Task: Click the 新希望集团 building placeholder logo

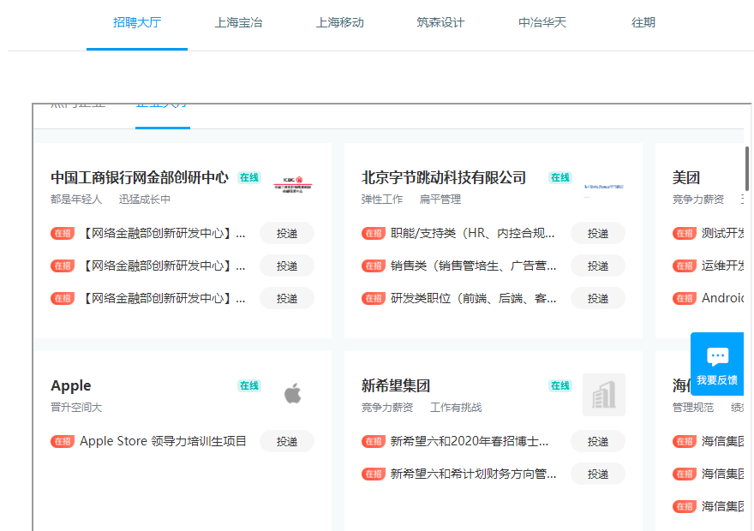Action: (604, 395)
